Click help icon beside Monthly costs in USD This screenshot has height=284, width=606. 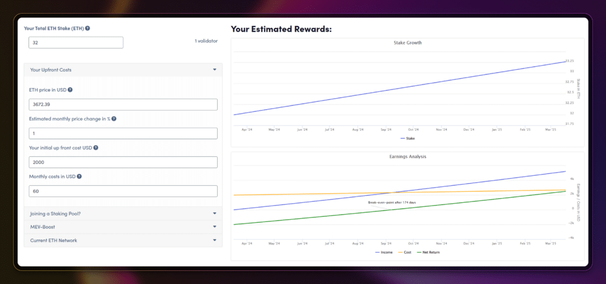click(79, 176)
